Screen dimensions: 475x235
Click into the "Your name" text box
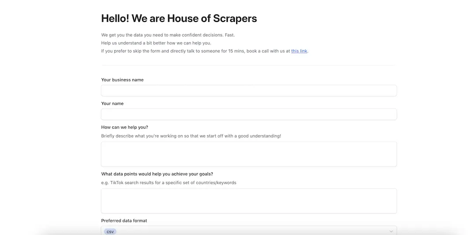(248, 114)
